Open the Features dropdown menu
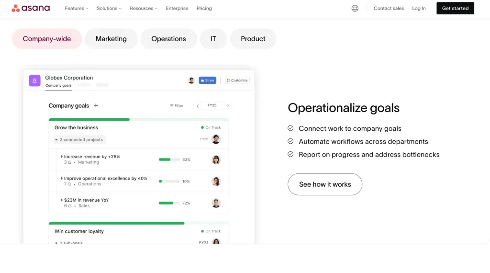The width and height of the screenshot is (490, 273). pos(76,9)
